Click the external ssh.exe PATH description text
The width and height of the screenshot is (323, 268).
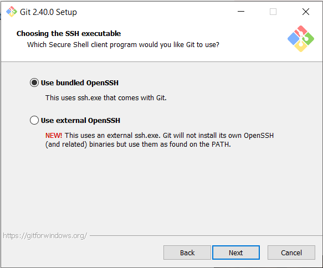160,140
